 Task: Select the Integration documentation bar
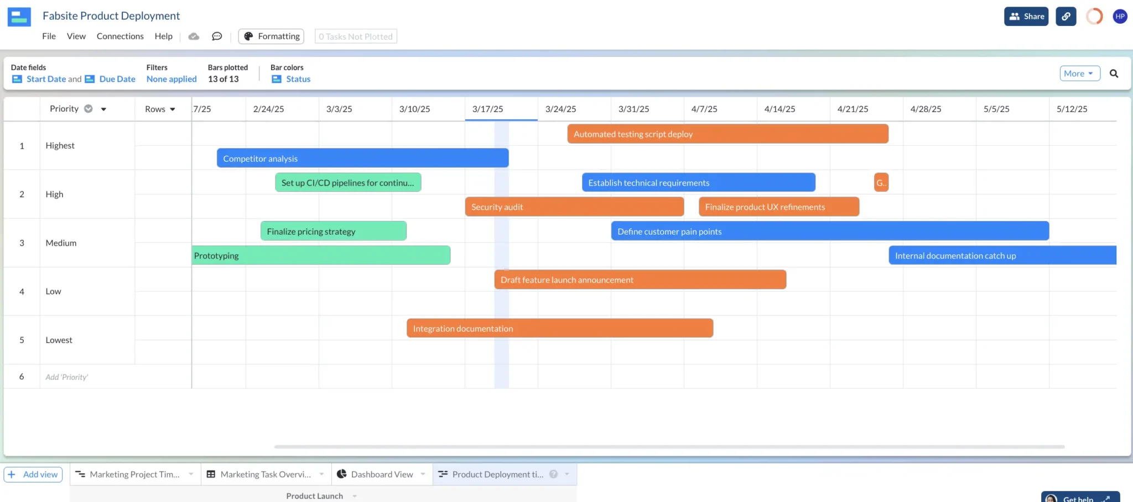(560, 329)
